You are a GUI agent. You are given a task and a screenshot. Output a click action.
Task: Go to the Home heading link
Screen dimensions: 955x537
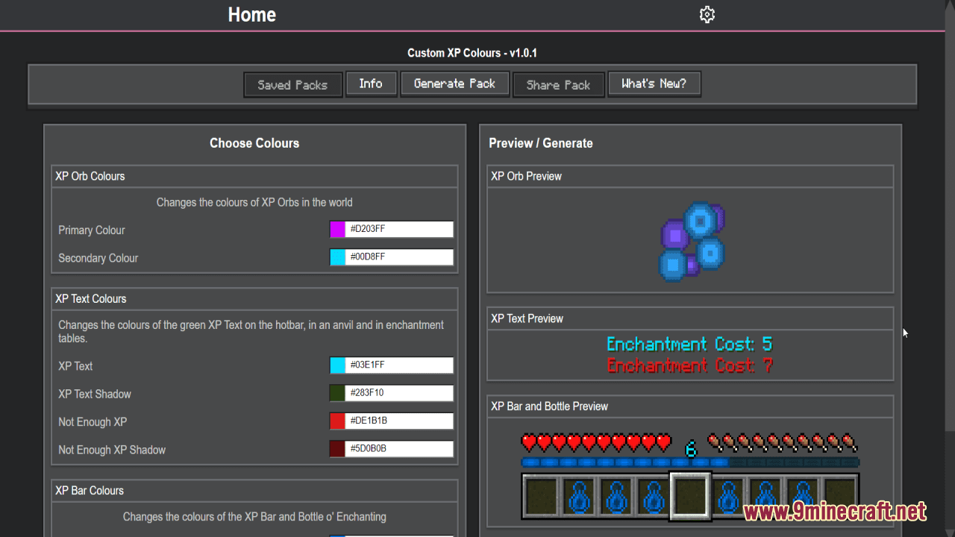tap(252, 15)
